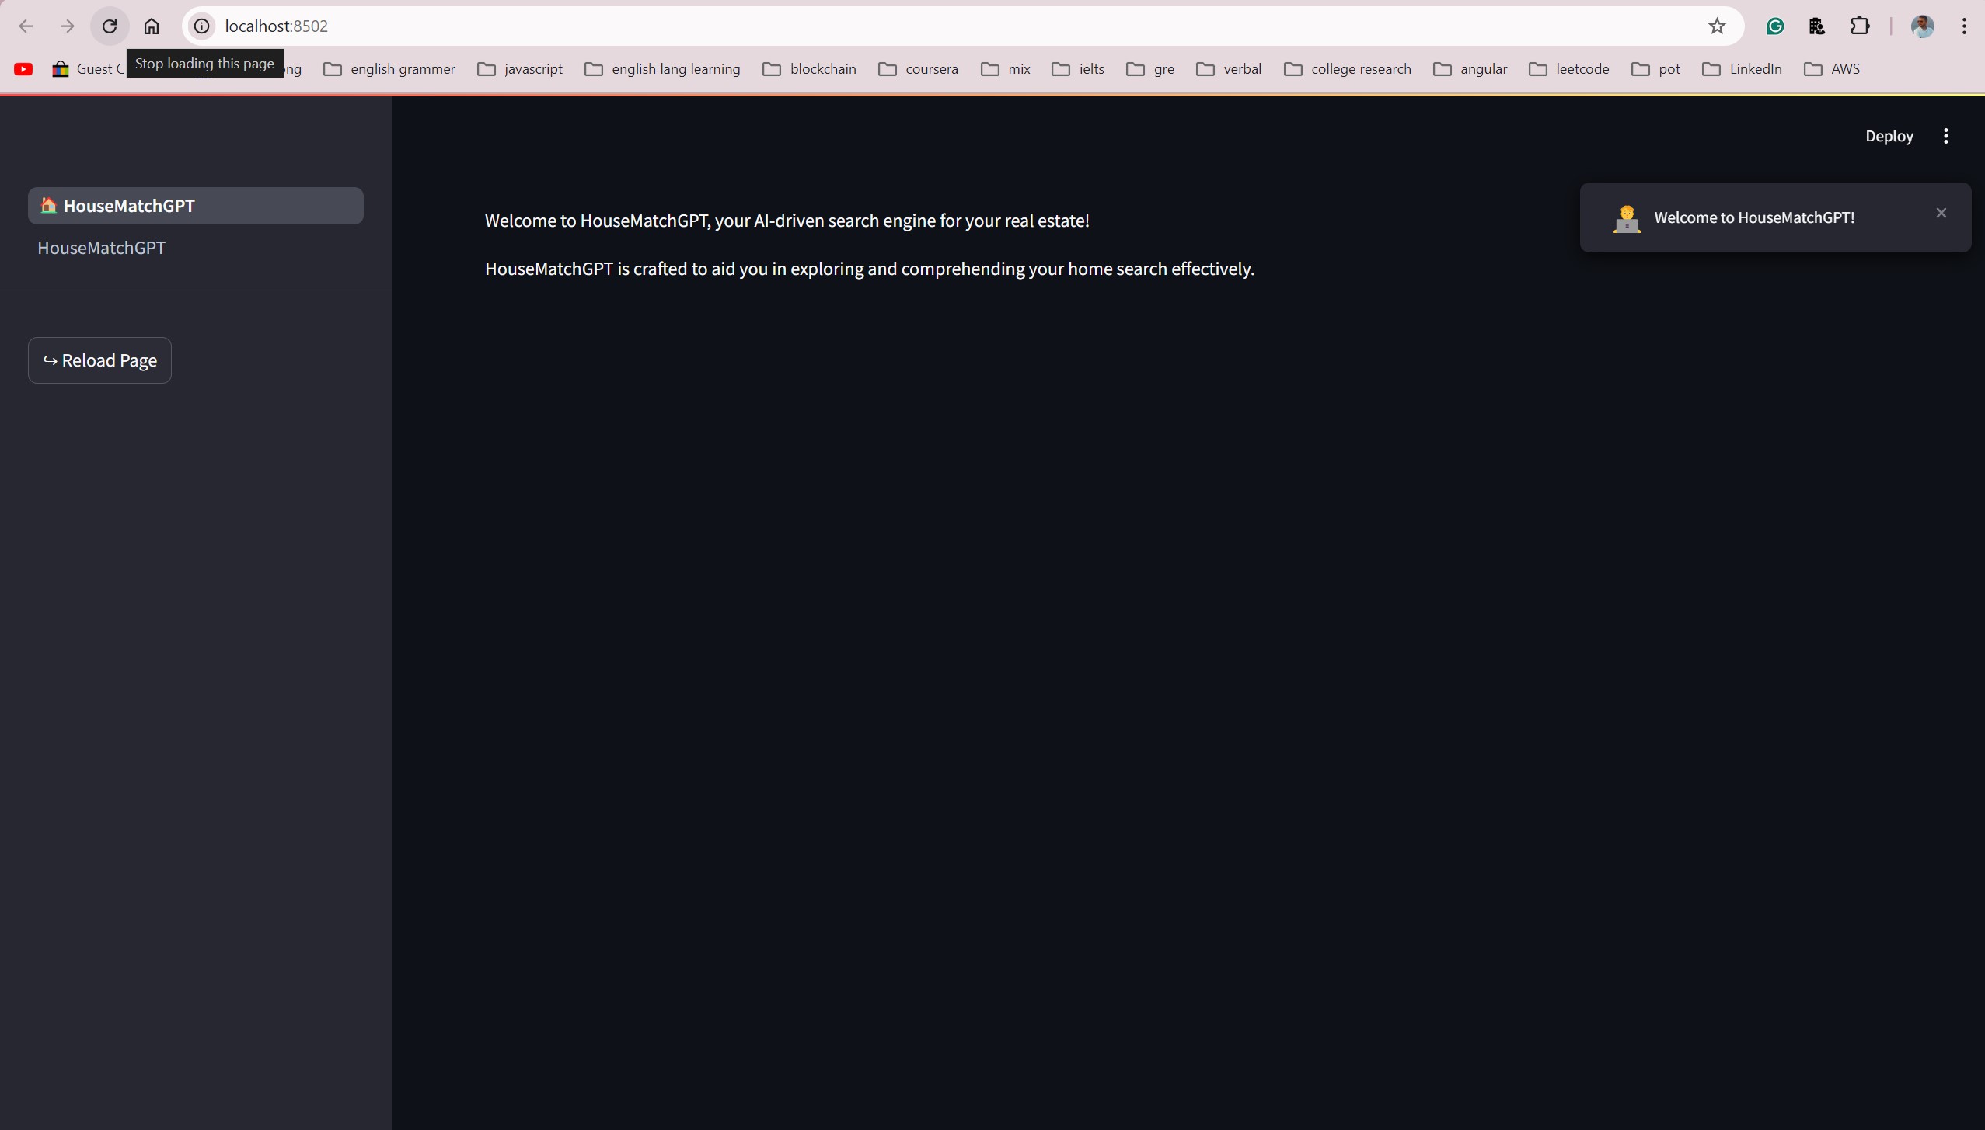Open the YouTube bookmark icon
The height and width of the screenshot is (1130, 1985).
point(23,69)
